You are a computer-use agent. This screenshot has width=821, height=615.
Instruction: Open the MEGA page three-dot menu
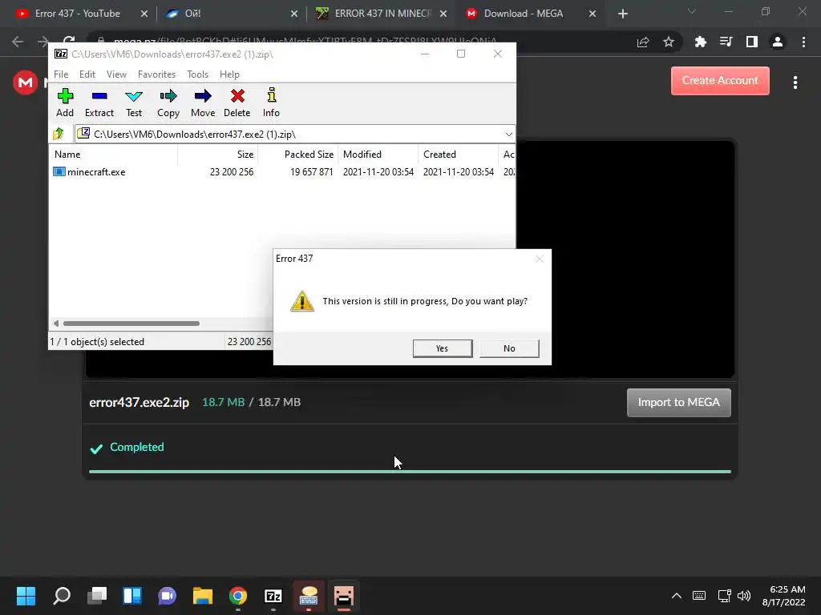(x=795, y=82)
